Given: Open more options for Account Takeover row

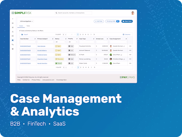Looking at the screenshot, I should (130, 50).
